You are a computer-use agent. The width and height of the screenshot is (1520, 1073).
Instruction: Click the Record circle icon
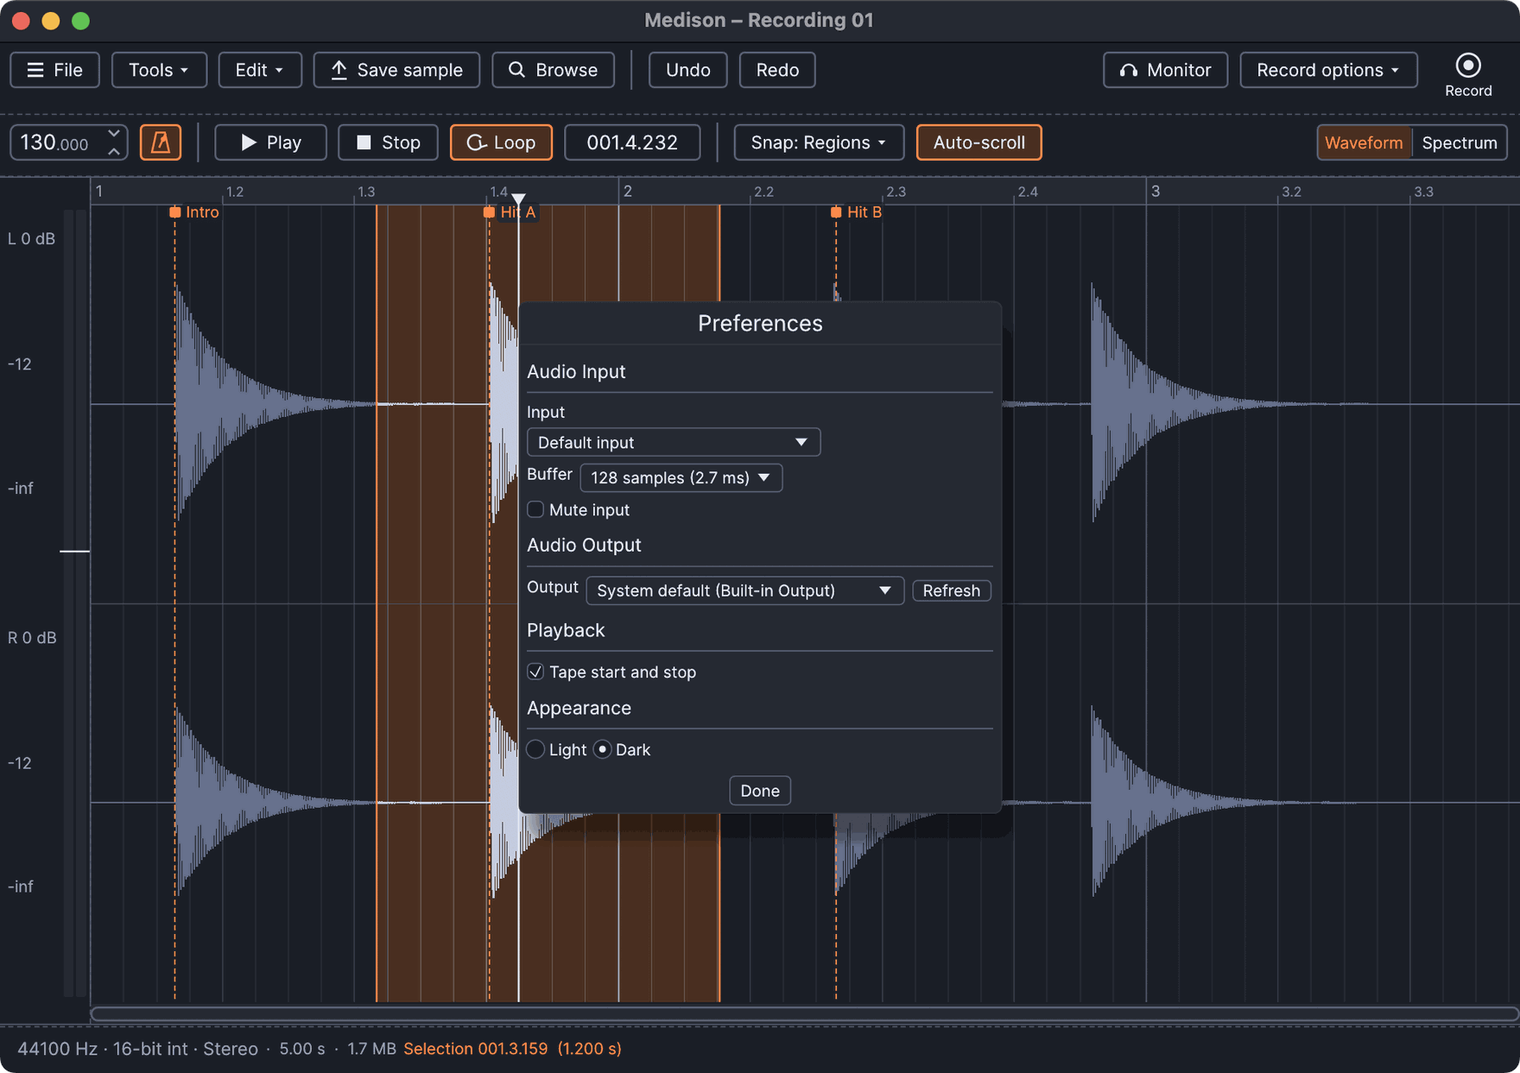point(1467,66)
